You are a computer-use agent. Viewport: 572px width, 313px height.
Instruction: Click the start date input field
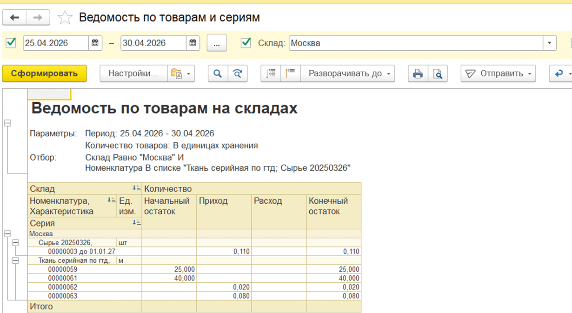tap(55, 43)
